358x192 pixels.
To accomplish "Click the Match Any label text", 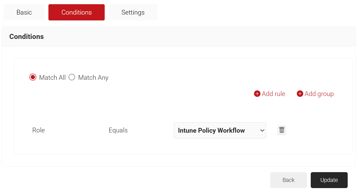I will pos(93,78).
